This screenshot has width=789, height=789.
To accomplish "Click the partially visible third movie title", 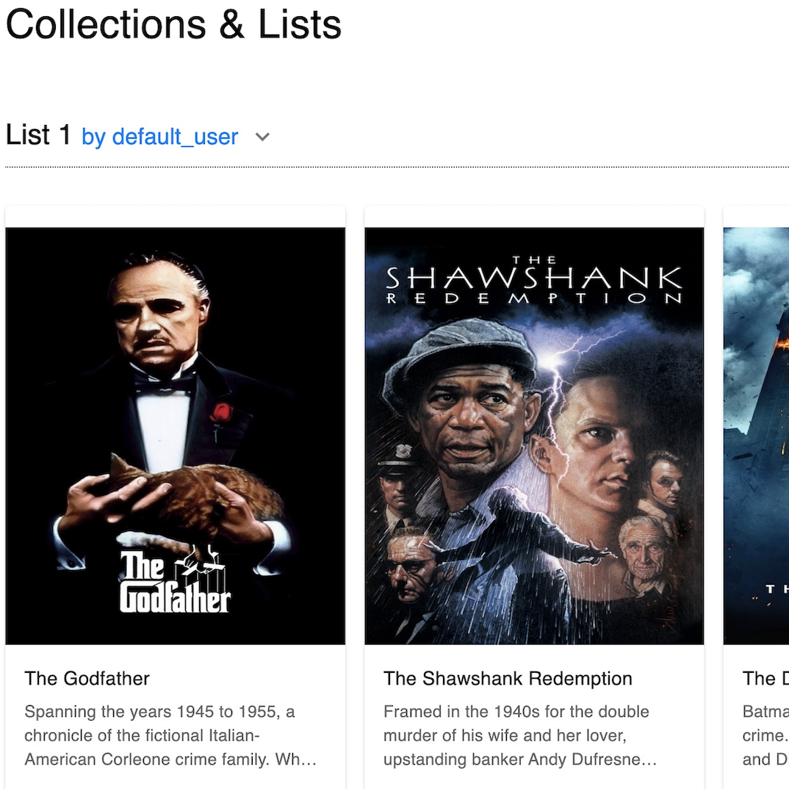I will pyautogui.click(x=765, y=678).
